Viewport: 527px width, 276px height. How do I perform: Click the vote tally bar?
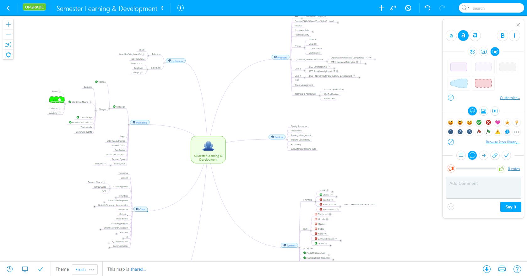476,169
